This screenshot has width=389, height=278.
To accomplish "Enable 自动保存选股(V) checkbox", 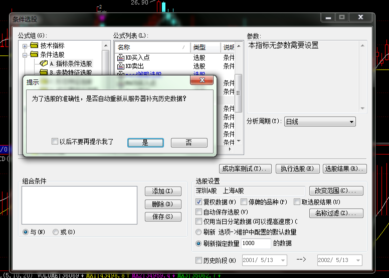I will [199, 212].
